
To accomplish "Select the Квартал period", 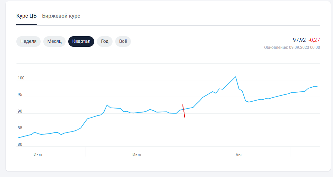I will (x=81, y=41).
